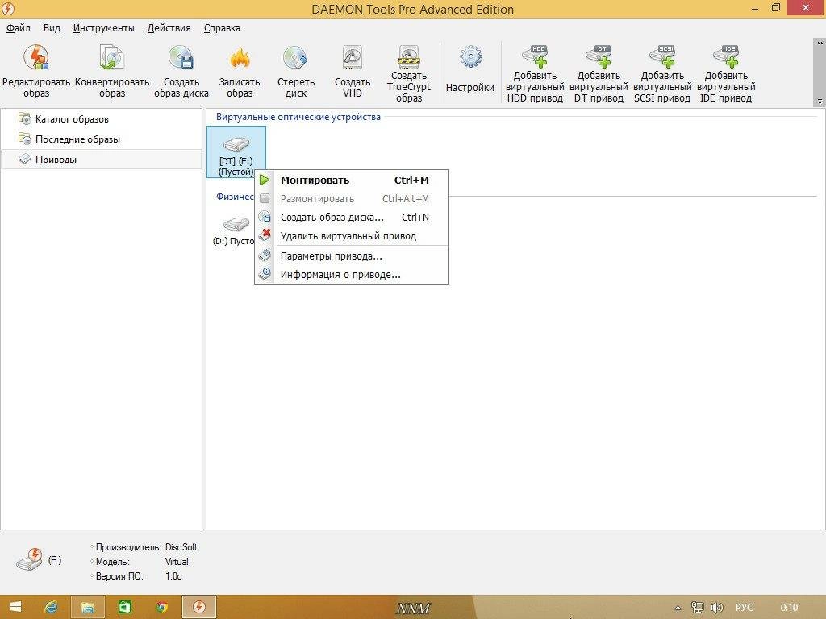Click the network tray icon
Viewport: 826px width, 619px height.
[697, 608]
